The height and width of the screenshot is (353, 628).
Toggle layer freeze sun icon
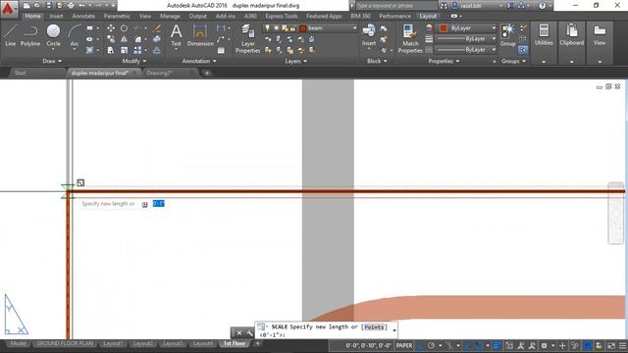tap(277, 28)
